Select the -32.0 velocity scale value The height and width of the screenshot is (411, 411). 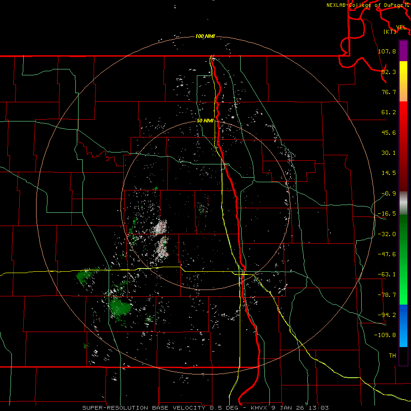point(387,234)
